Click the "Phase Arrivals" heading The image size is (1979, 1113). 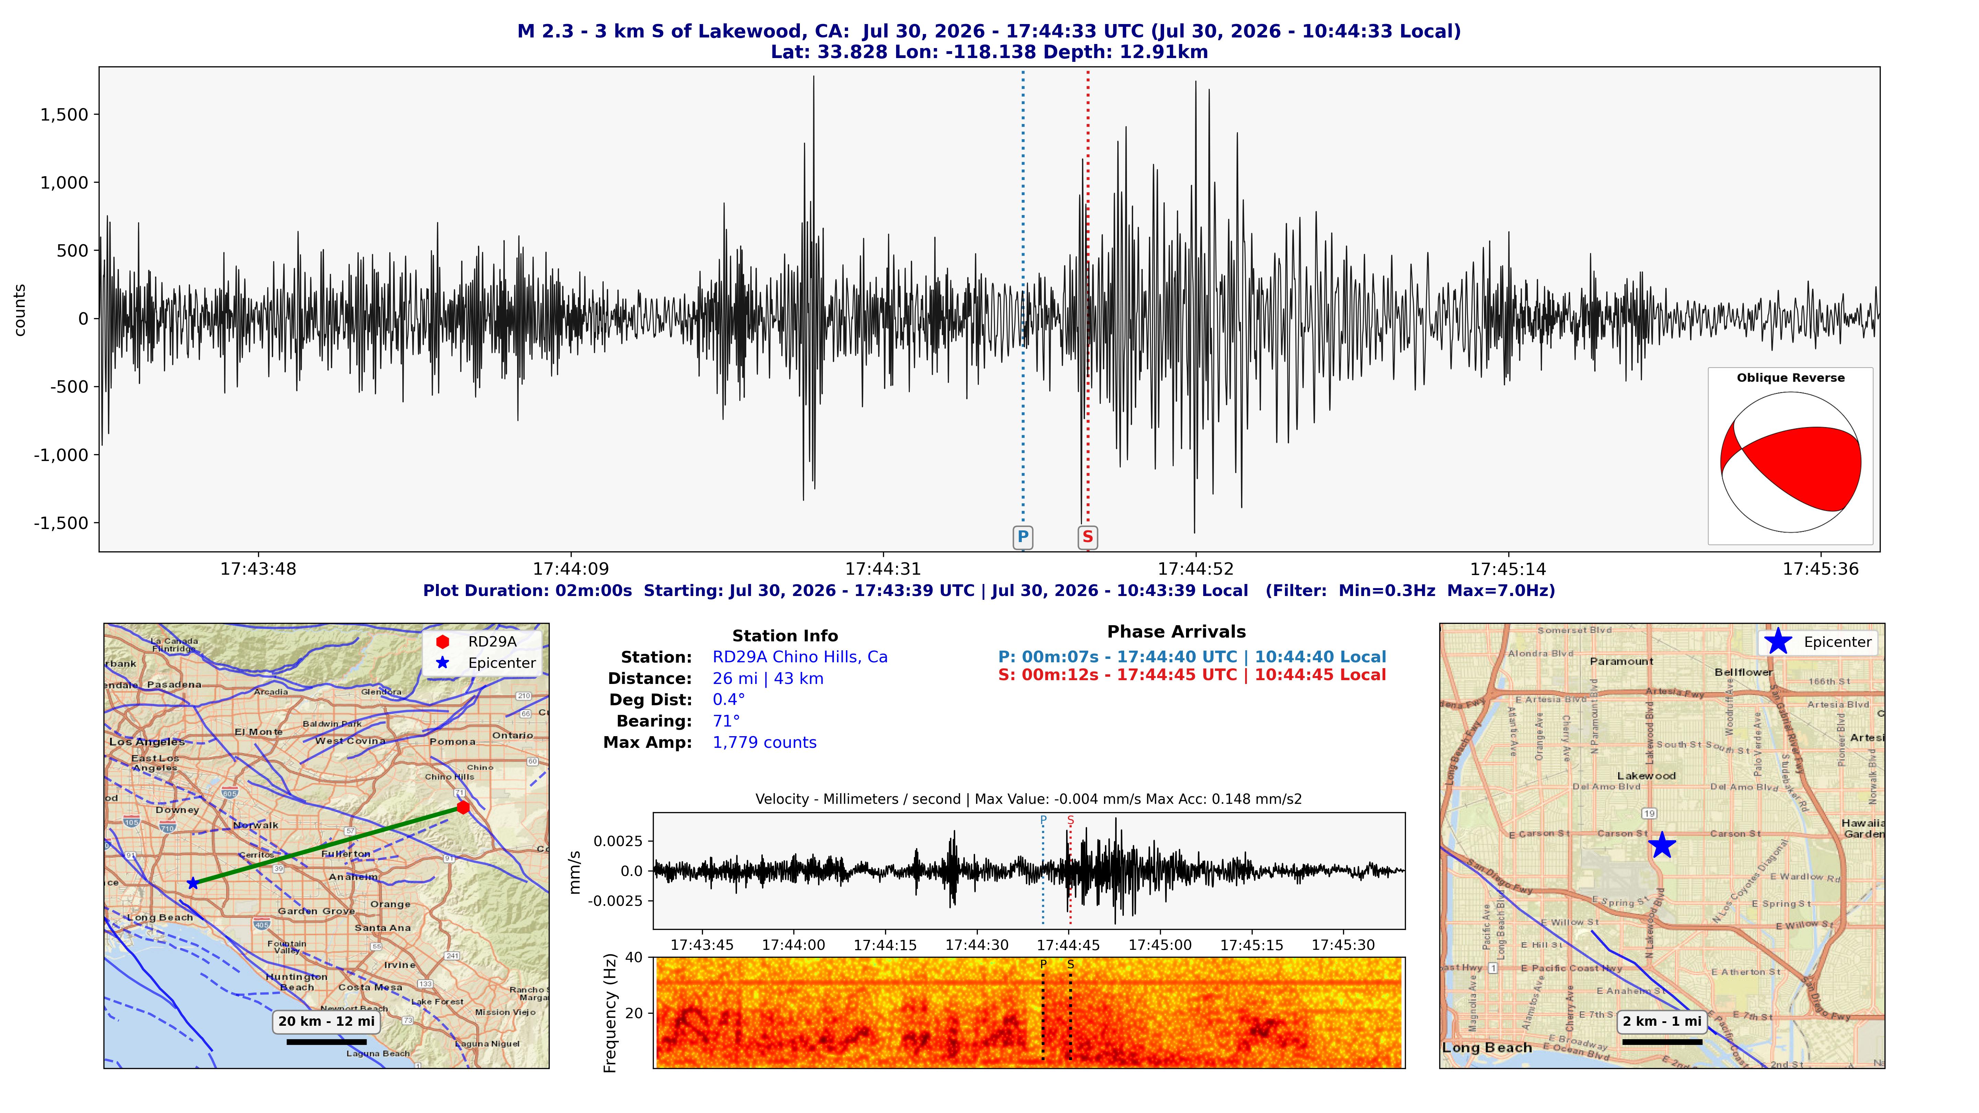coord(1176,632)
